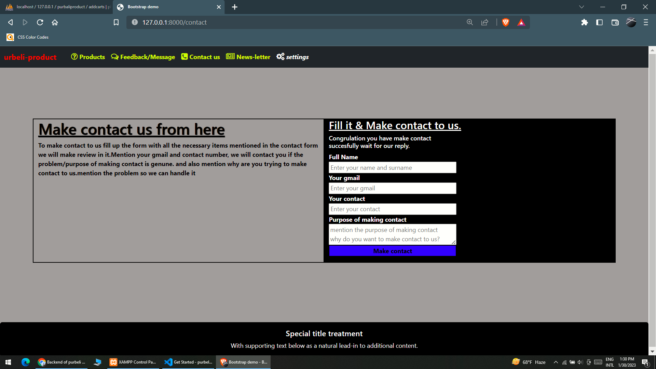Open the Brave Wallet icon
The width and height of the screenshot is (656, 369).
point(615,22)
